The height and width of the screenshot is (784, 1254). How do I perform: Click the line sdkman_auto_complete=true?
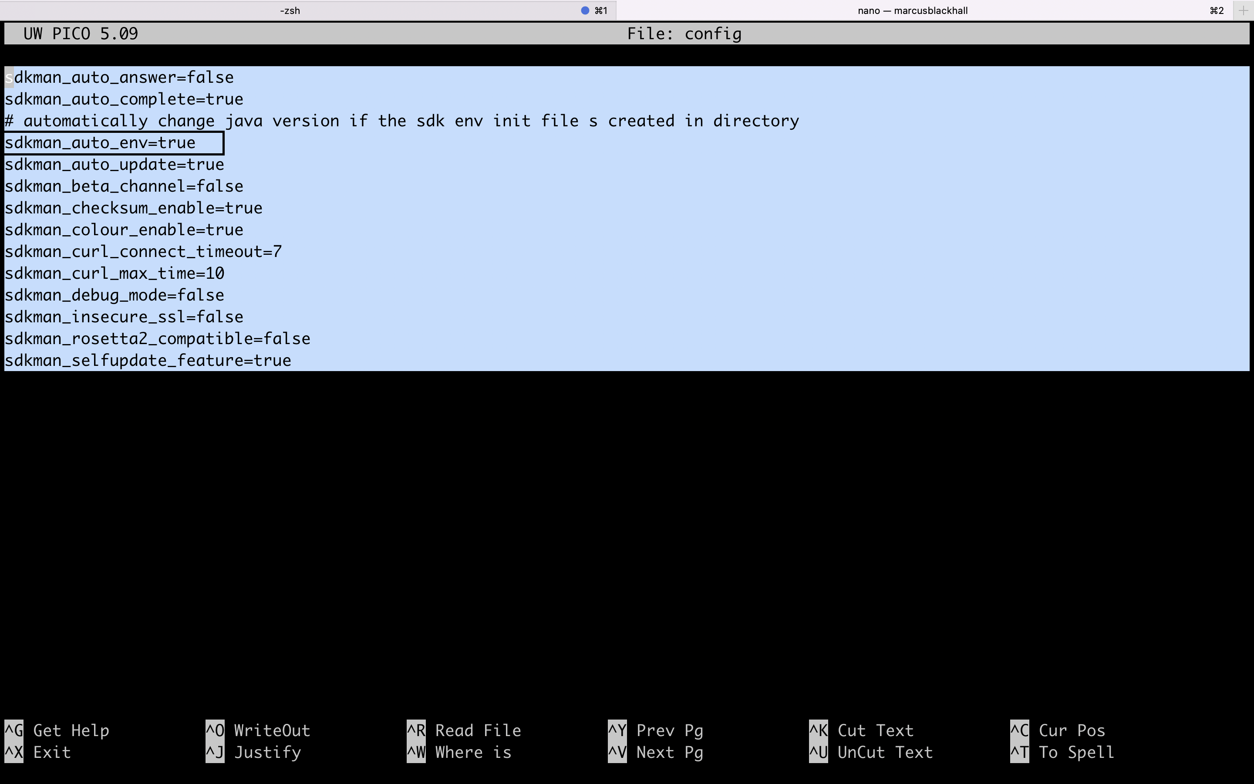click(x=124, y=99)
